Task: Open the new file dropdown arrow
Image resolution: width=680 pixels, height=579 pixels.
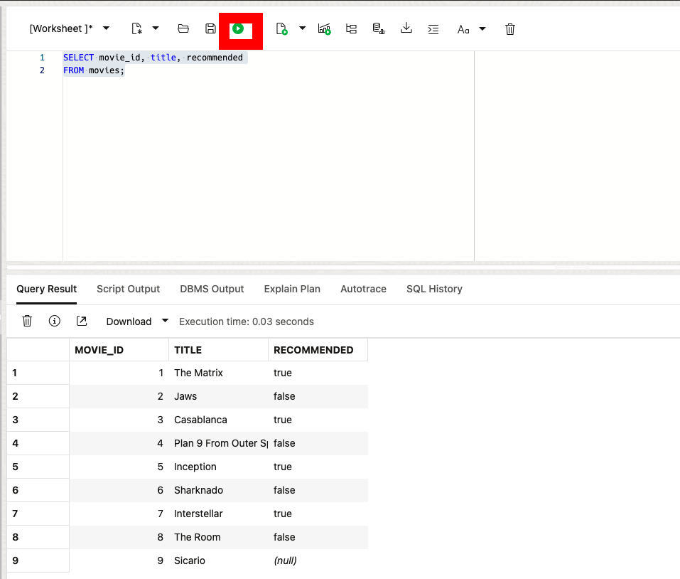Action: pos(156,28)
